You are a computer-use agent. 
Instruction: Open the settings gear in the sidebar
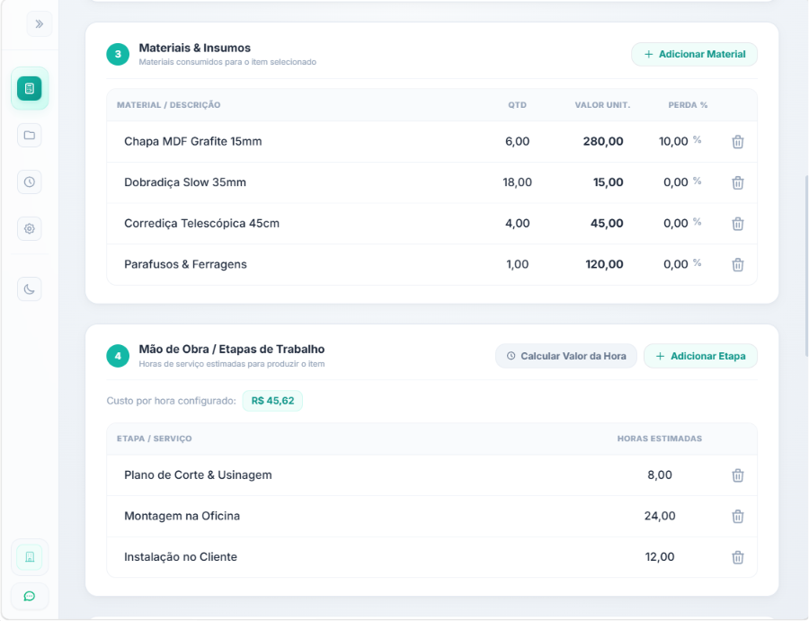[30, 228]
